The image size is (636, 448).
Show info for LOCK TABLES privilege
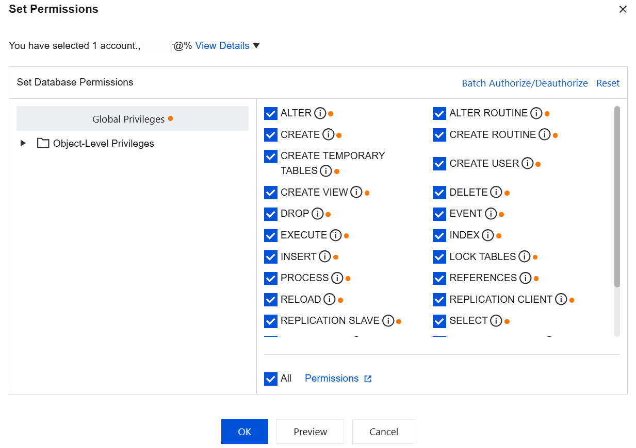(524, 256)
